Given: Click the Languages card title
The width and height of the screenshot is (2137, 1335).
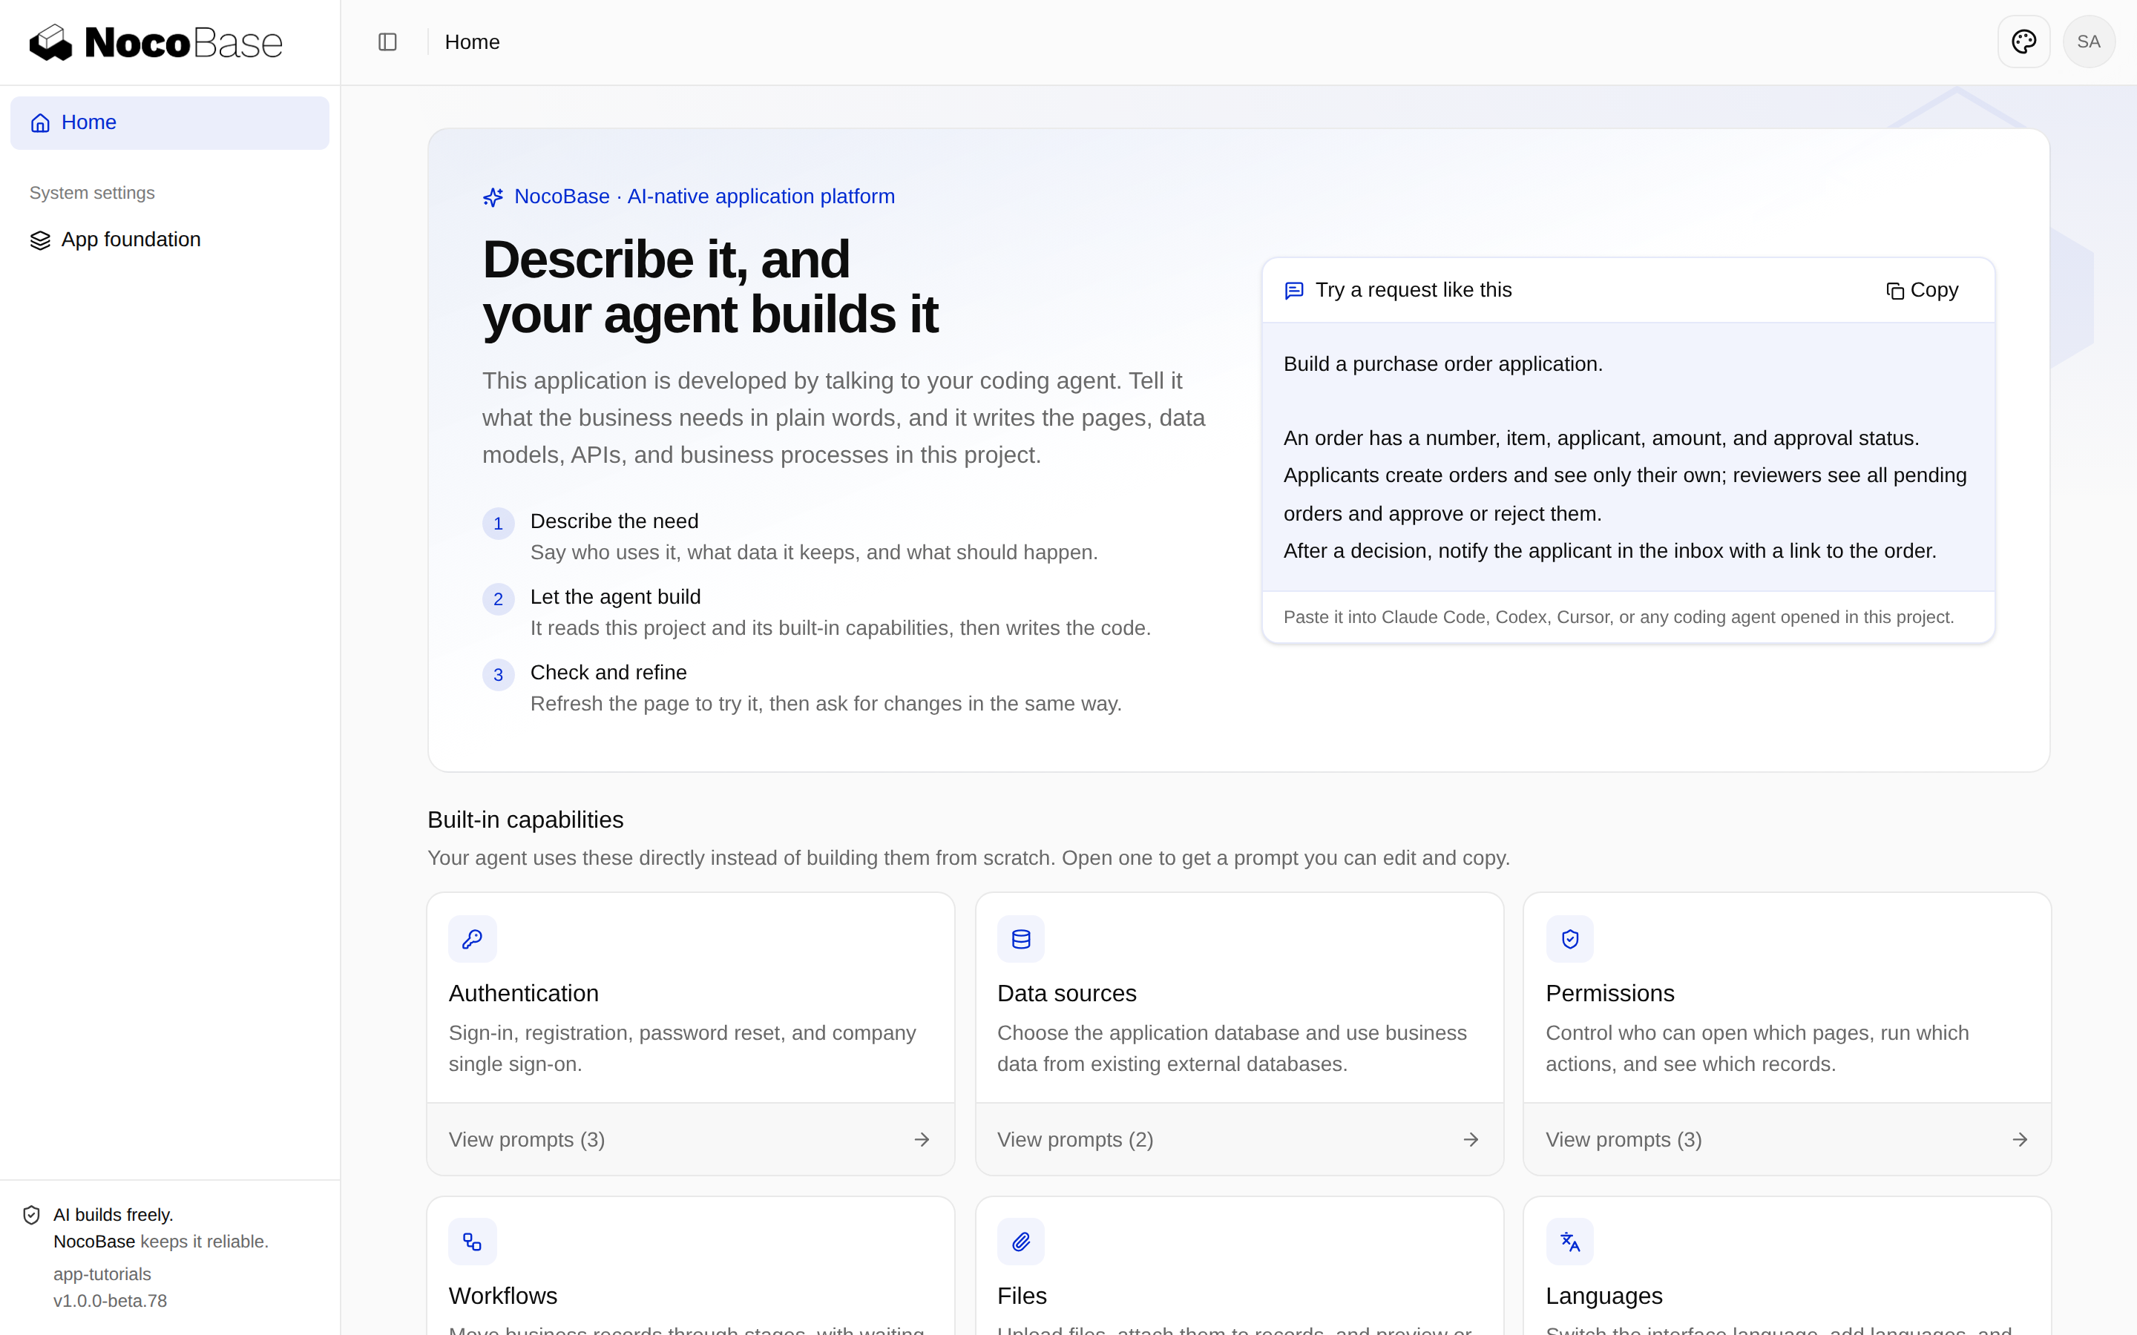Looking at the screenshot, I should point(1603,1296).
